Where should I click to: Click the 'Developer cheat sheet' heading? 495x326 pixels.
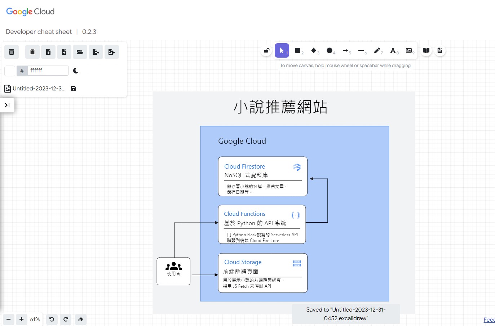pyautogui.click(x=39, y=32)
